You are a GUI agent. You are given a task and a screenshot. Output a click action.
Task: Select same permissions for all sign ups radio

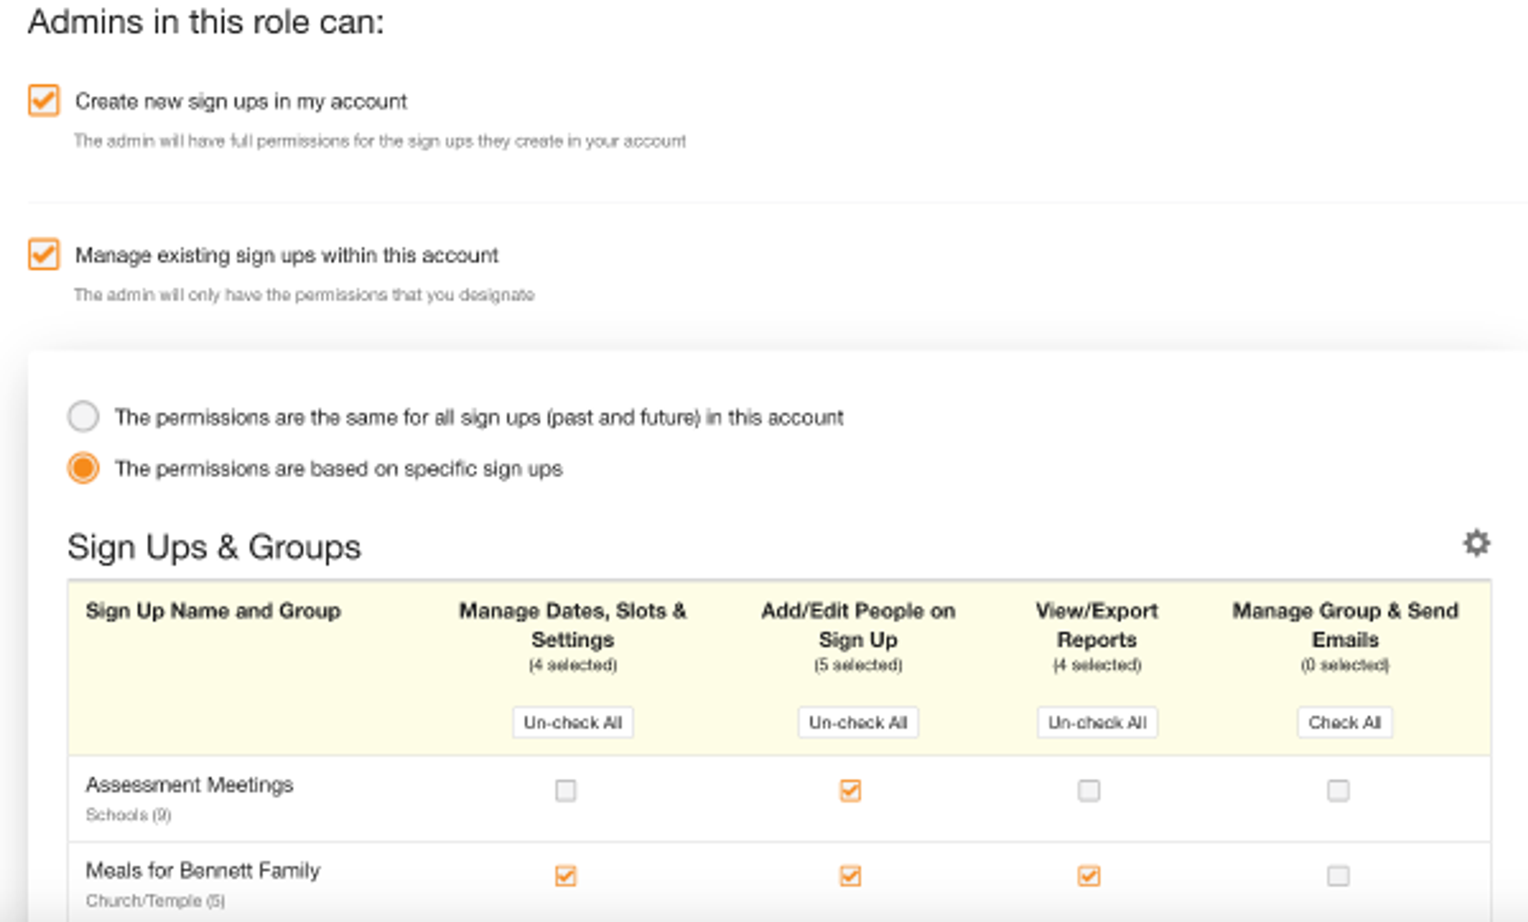coord(83,416)
